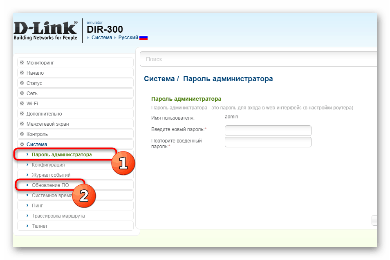
Task: Open the Русский language selector
Action: [x=128, y=38]
